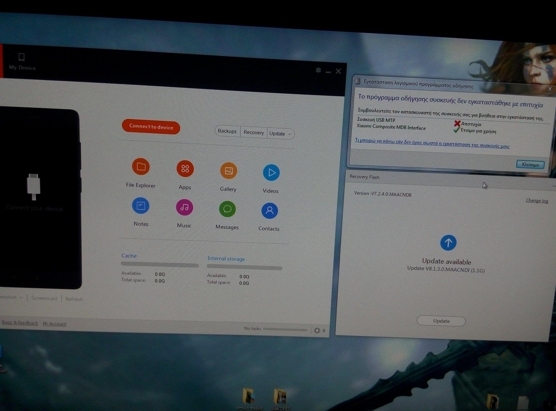The height and width of the screenshot is (411, 556).
Task: Open the Messages icon
Action: tap(227, 209)
